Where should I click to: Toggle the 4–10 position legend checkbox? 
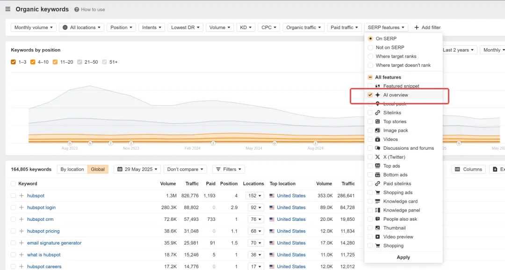[33, 62]
